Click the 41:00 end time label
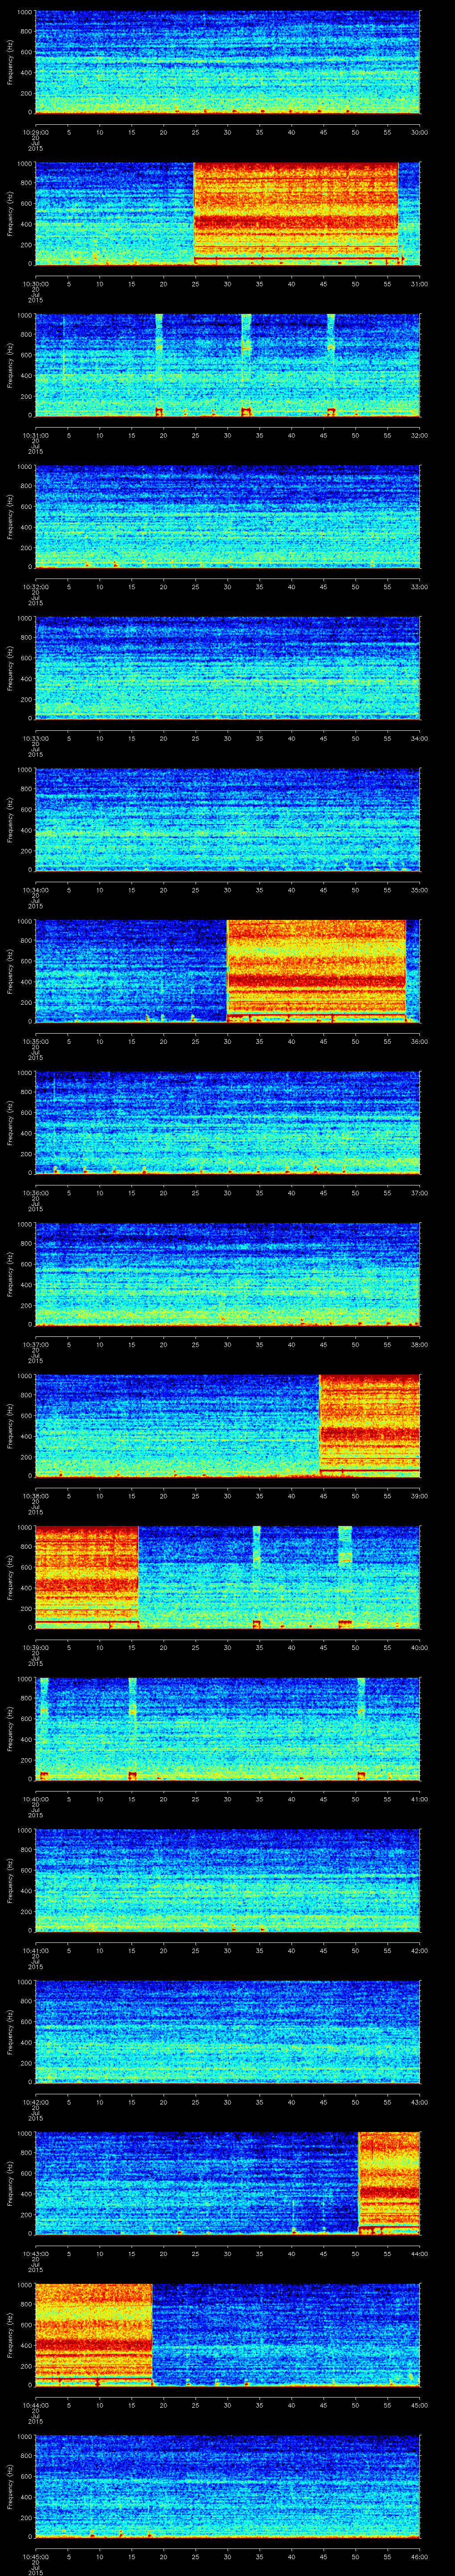Viewport: 455px width, 2576px height. 419,1798
